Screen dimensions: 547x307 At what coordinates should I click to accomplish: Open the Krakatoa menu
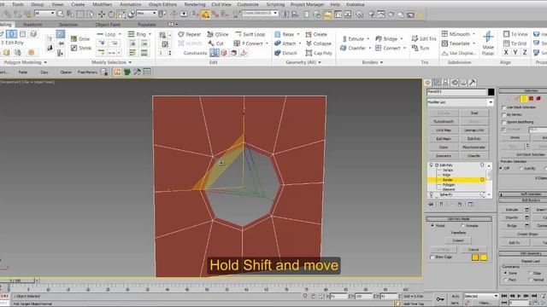point(356,4)
